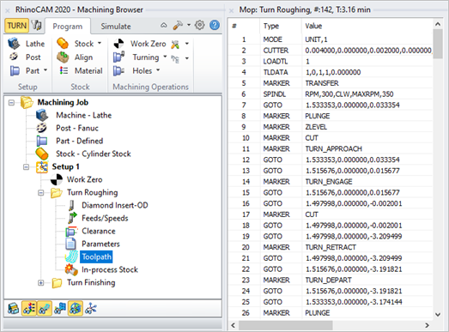Select the Toolpath tree item label
This screenshot has height=332, width=449.
(x=96, y=257)
